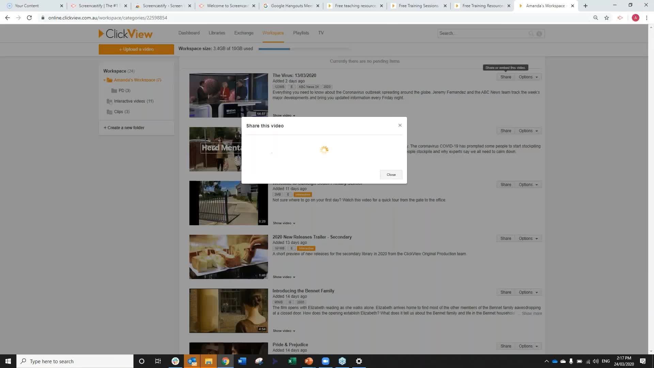This screenshot has height=368, width=654.
Task: Open Outlook from taskbar
Action: 192,361
